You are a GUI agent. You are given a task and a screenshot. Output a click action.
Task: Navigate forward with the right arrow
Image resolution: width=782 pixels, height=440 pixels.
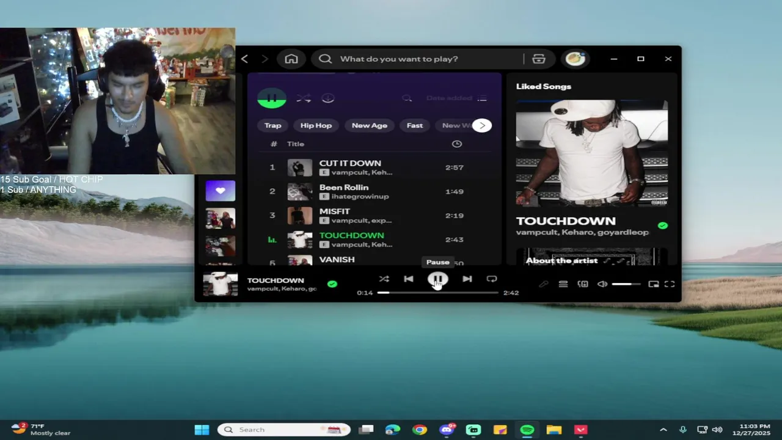point(265,59)
